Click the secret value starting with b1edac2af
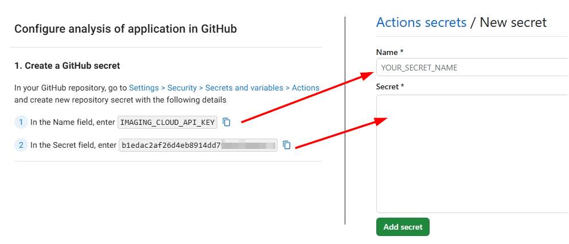 tap(171, 145)
